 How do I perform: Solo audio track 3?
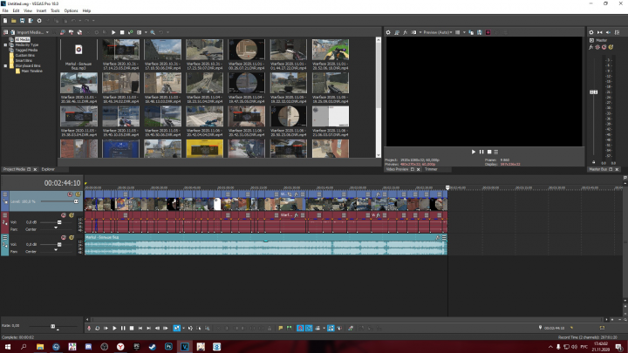point(72,238)
